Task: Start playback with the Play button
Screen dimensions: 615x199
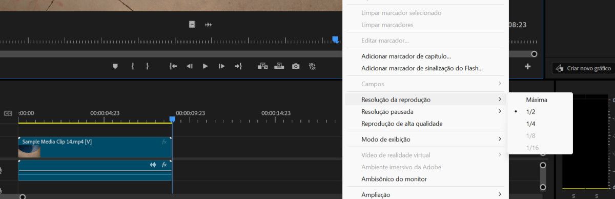Action: [x=206, y=66]
